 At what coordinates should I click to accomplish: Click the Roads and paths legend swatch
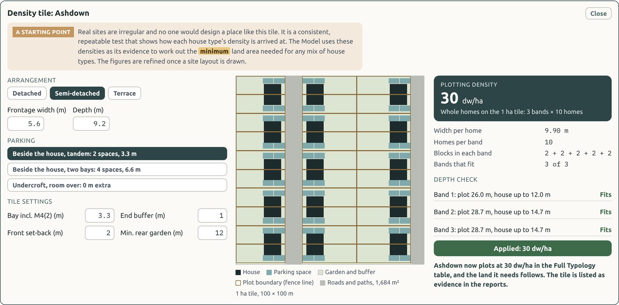323,283
